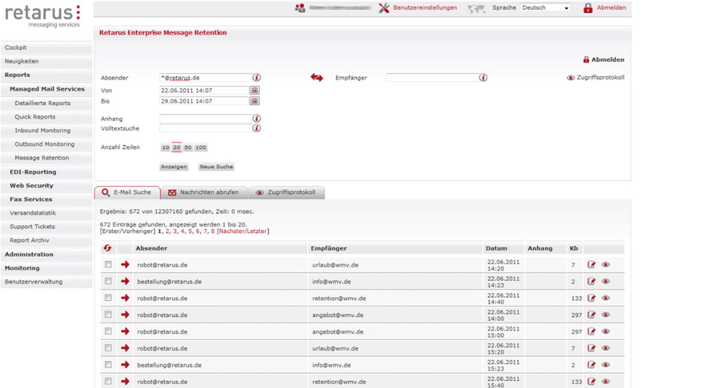Expand Fax Services in sidebar
Image resolution: width=706 pixels, height=388 pixels.
click(x=31, y=199)
